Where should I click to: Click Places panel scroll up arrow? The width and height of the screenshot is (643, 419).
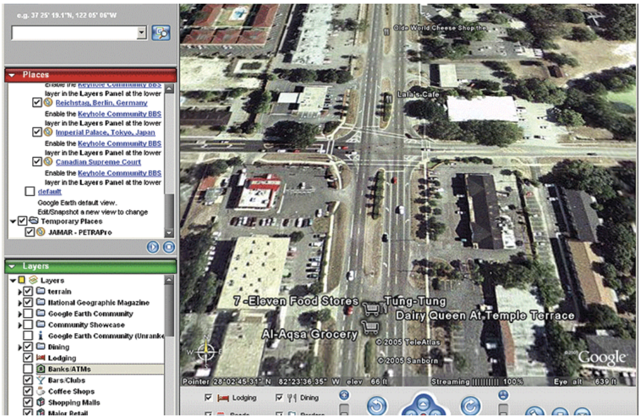pos(169,88)
